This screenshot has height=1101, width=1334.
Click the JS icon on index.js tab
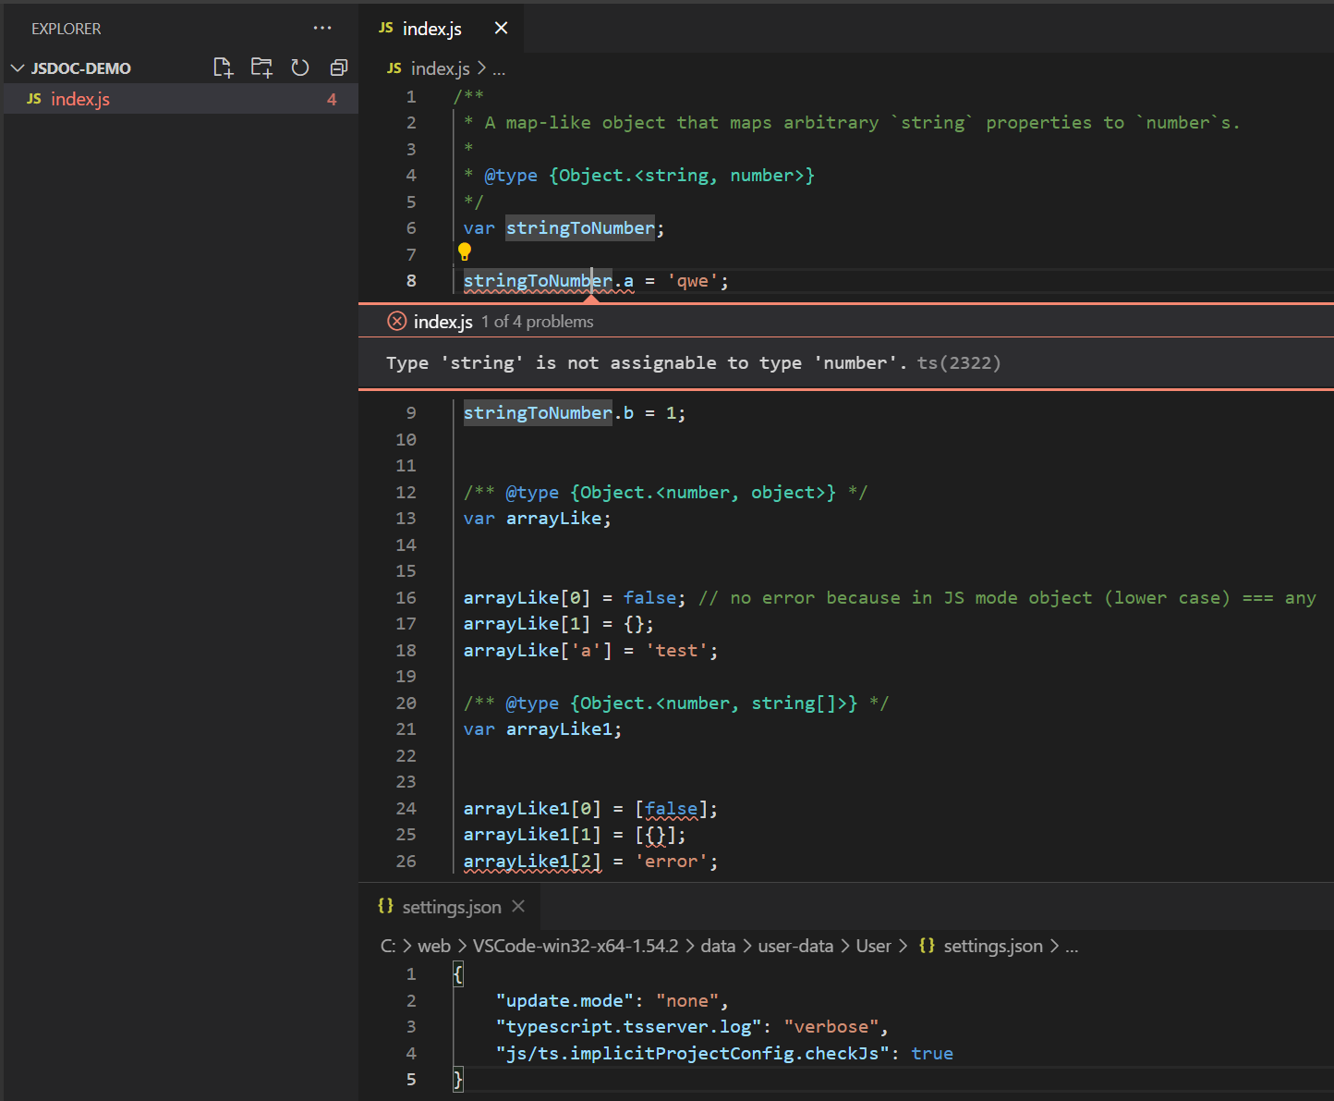click(x=385, y=28)
